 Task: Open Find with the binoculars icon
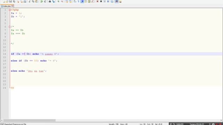pos(50,1)
